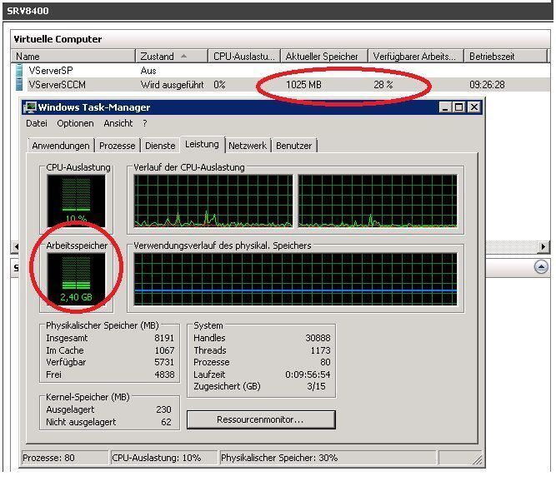Screen dimensions: 556x486
Task: Open the Optionen menu
Action: (x=75, y=123)
